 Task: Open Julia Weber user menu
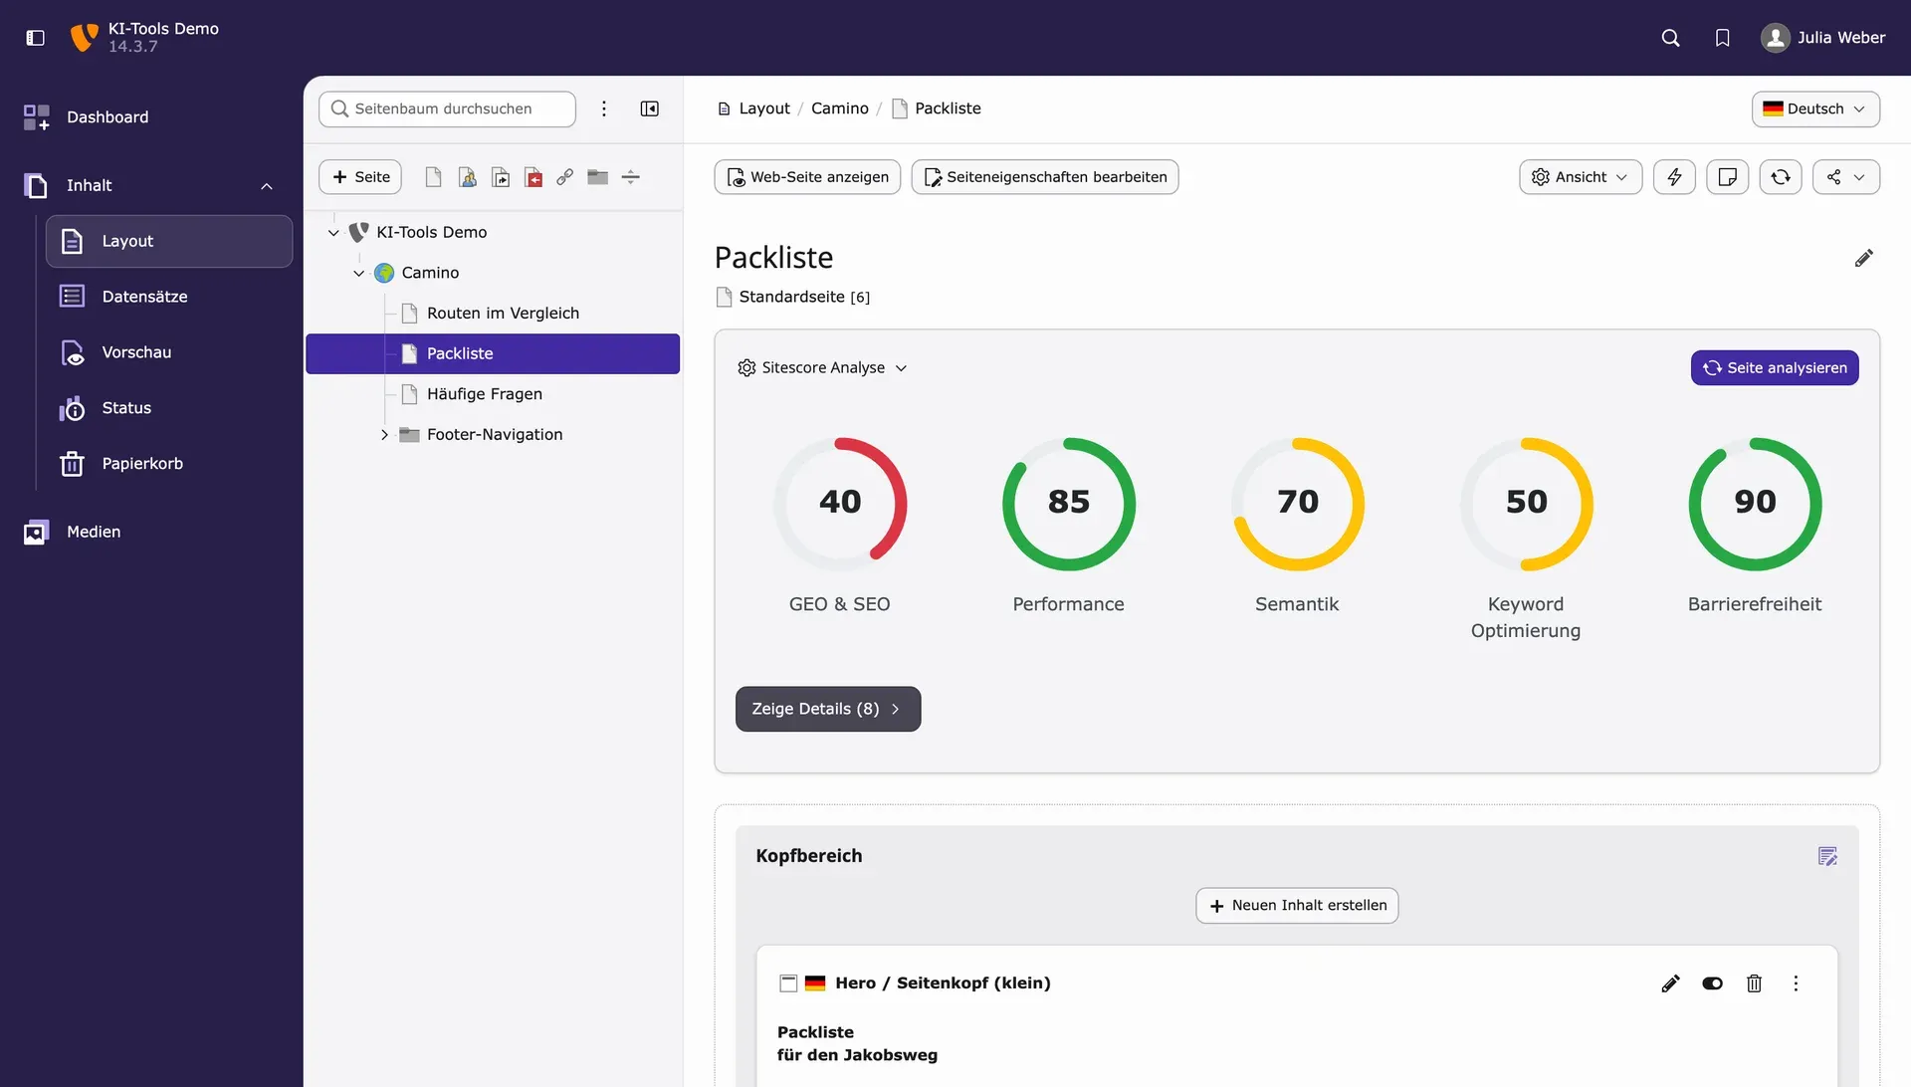coord(1823,38)
